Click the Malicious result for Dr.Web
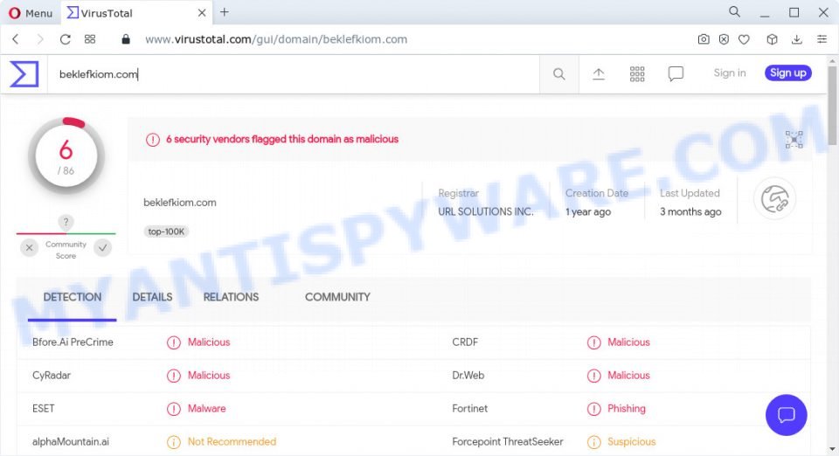The height and width of the screenshot is (456, 839). (628, 376)
